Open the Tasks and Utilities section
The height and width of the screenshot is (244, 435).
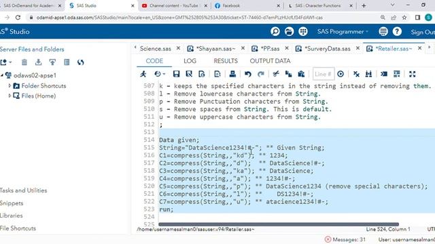pyautogui.click(x=23, y=190)
